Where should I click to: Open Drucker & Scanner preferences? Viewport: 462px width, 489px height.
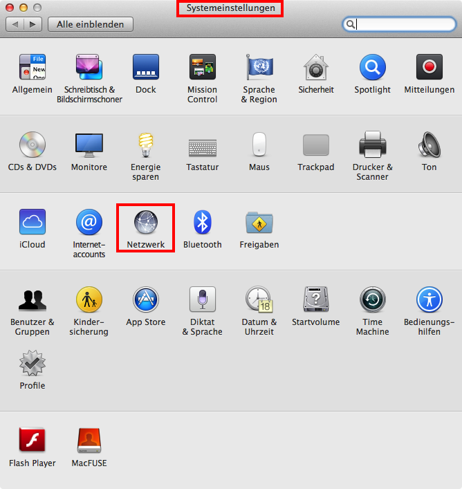click(372, 145)
